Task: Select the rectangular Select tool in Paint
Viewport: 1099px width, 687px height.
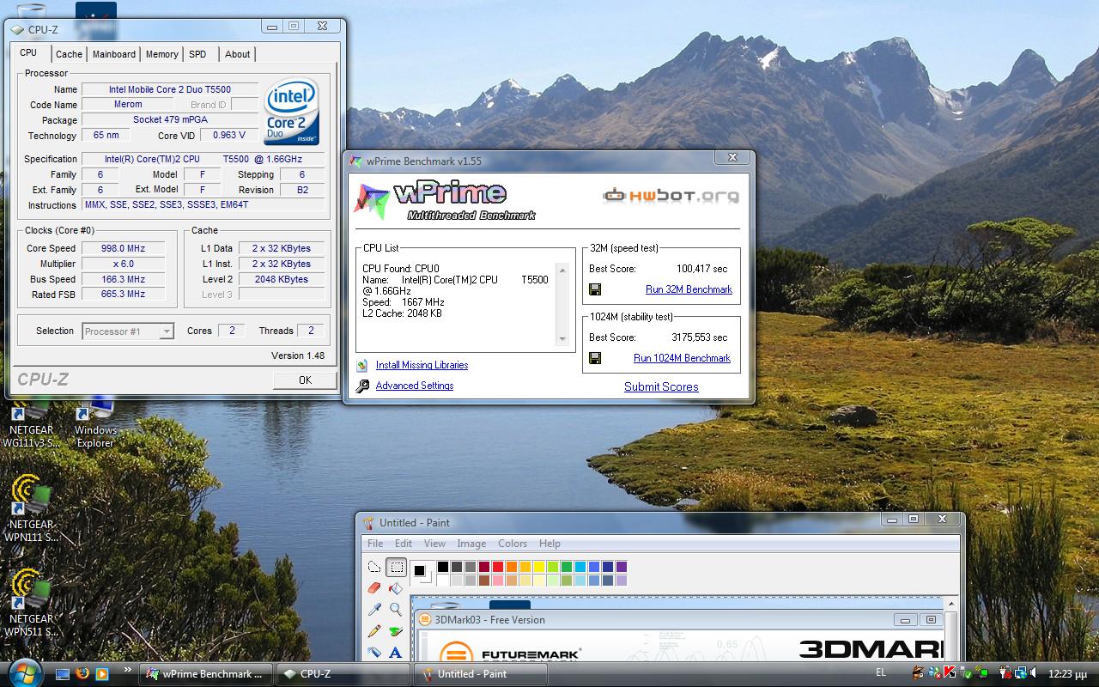Action: tap(396, 567)
